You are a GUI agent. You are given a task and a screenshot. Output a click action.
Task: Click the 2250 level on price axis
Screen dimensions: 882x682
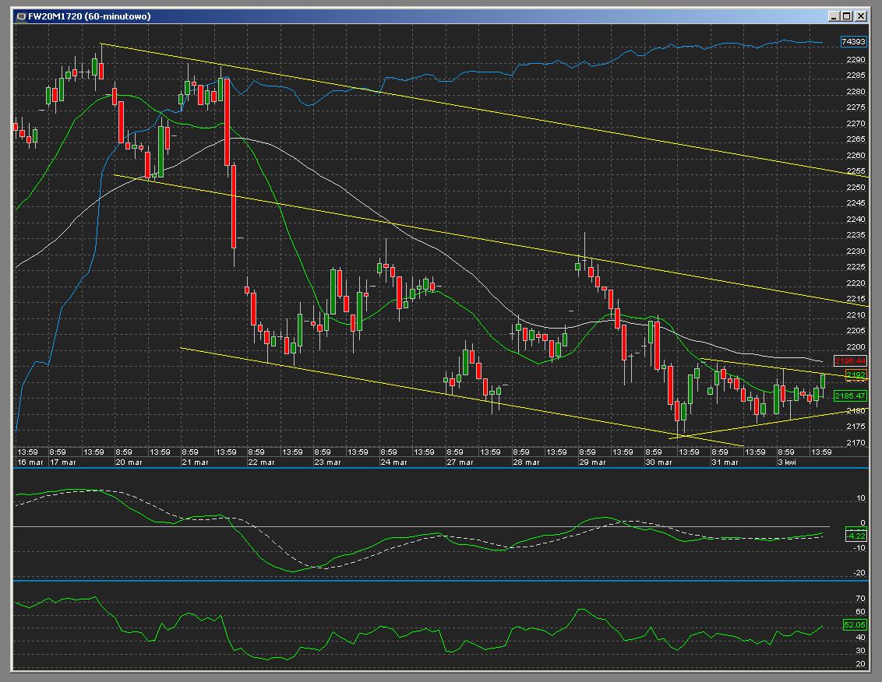tap(856, 188)
